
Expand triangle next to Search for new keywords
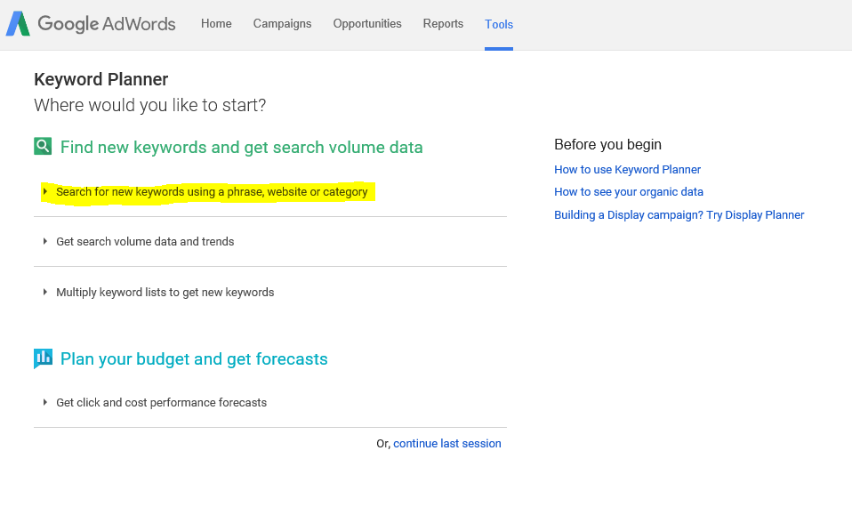[45, 191]
